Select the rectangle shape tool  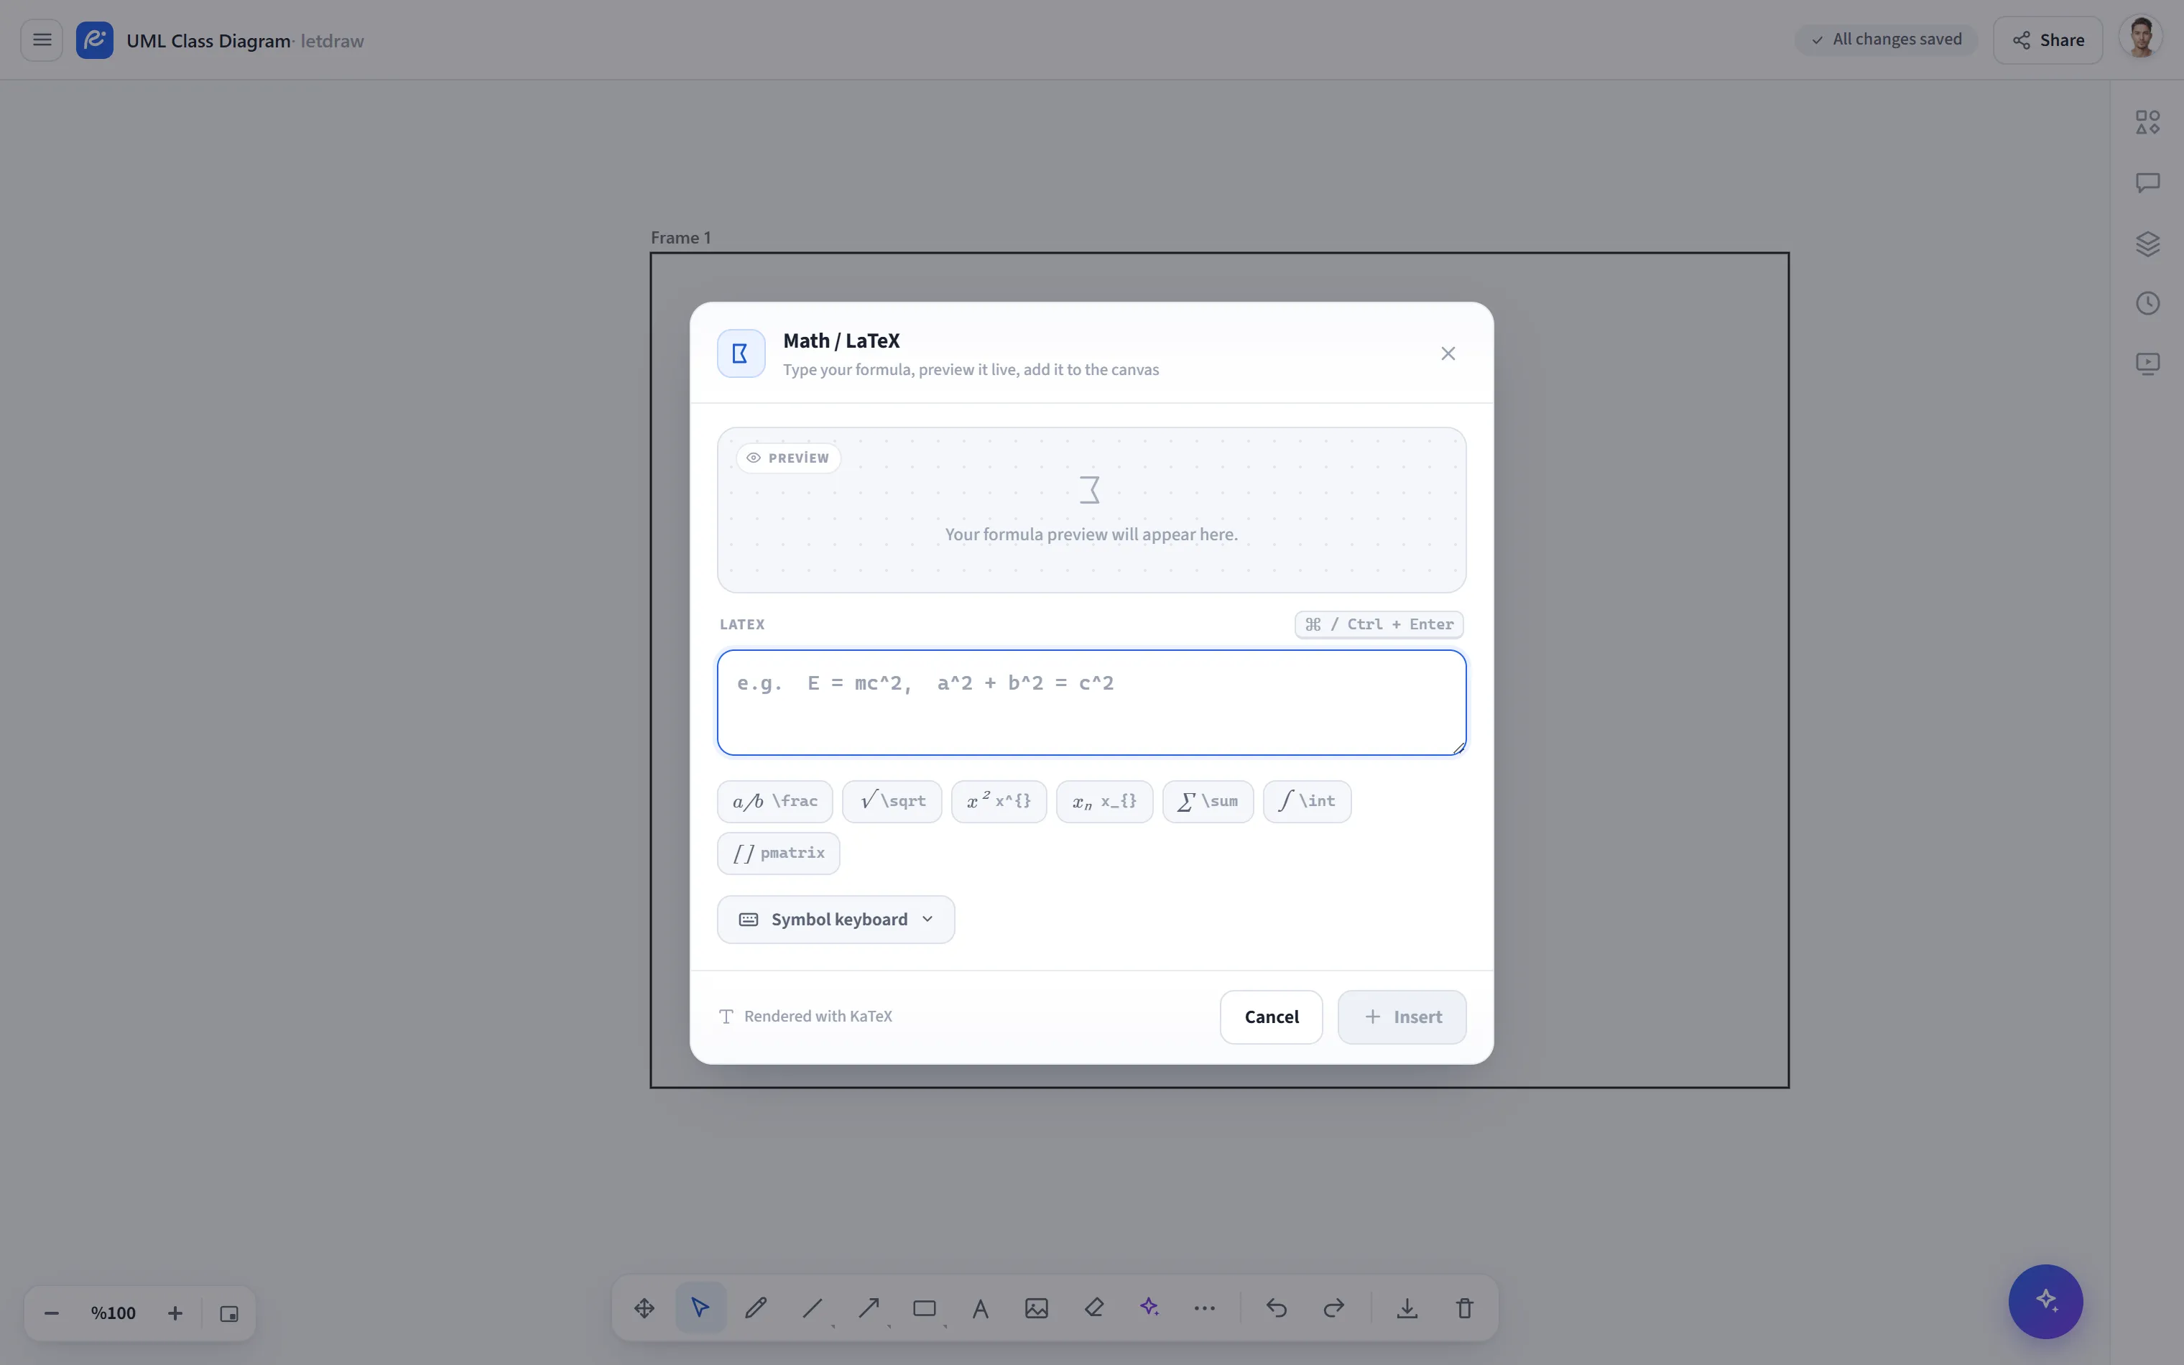tap(924, 1308)
